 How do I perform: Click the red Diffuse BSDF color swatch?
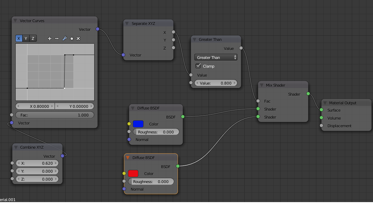[x=133, y=173]
